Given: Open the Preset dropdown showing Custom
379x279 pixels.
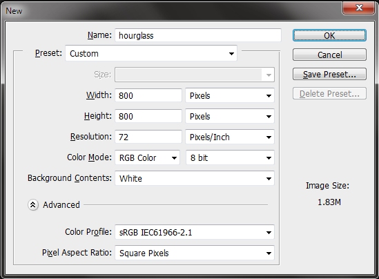Looking at the screenshot, I should (151, 53).
